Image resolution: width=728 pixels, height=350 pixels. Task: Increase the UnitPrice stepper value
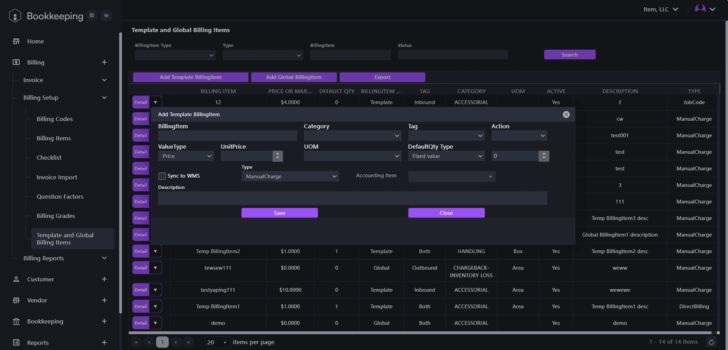pos(277,153)
